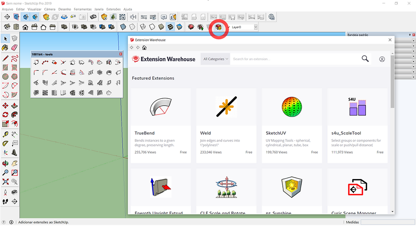416x226 pixels.
Task: Open the Weld extension card
Action: coord(226,126)
